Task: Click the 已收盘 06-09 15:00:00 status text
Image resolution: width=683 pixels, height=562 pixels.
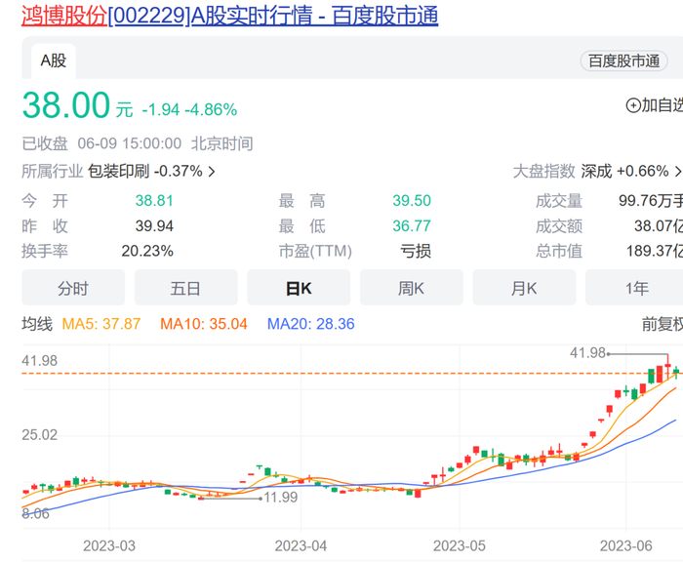Action: [101, 143]
